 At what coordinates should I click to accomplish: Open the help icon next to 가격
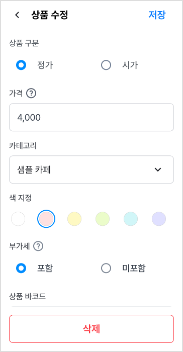(31, 94)
